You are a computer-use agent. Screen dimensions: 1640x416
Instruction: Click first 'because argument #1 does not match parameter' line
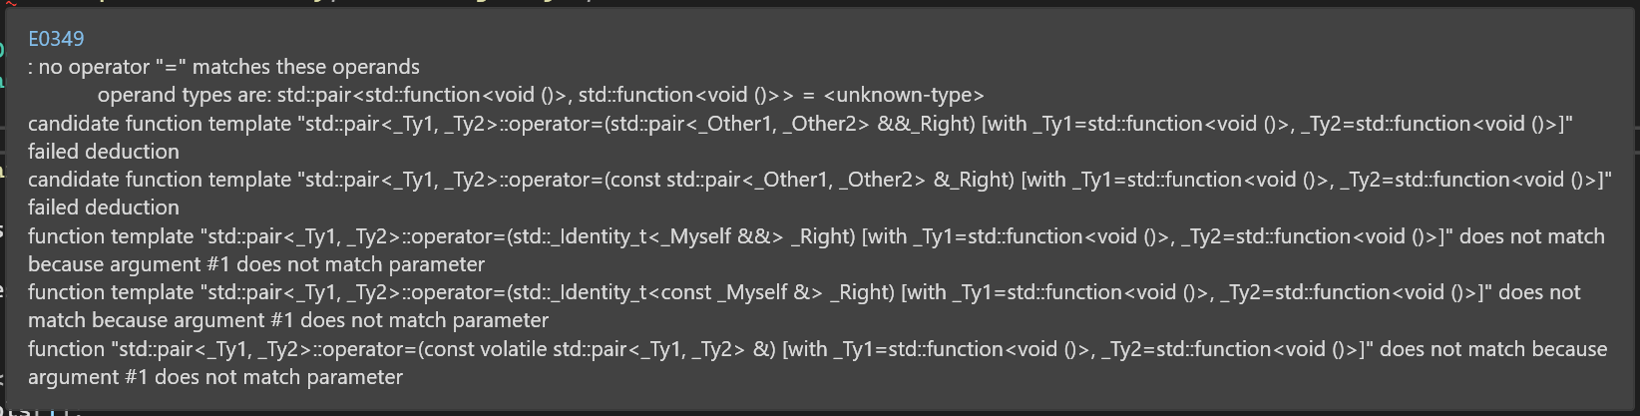(256, 264)
